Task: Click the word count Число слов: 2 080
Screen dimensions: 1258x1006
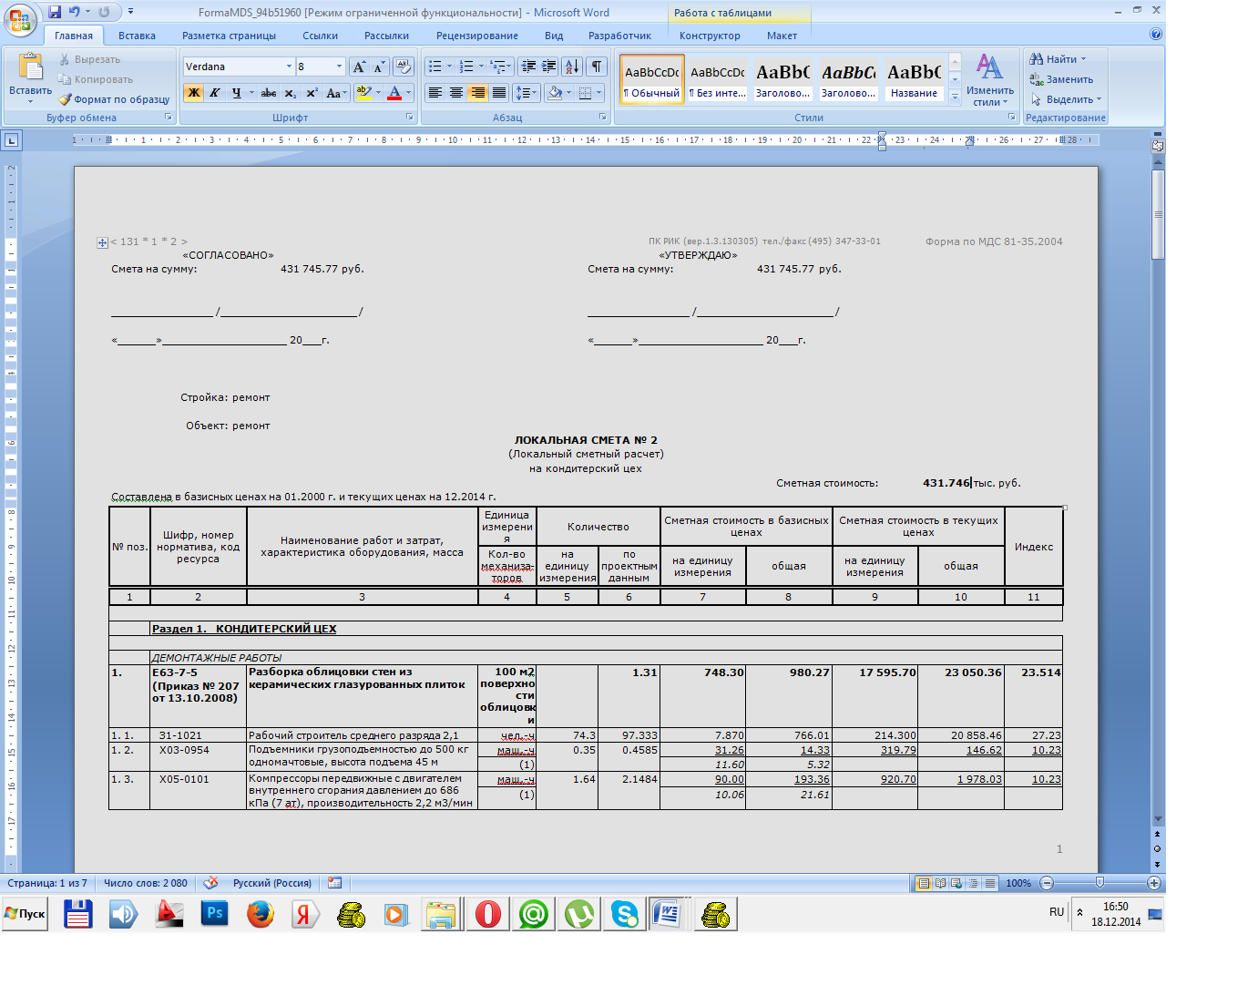Action: point(146,883)
